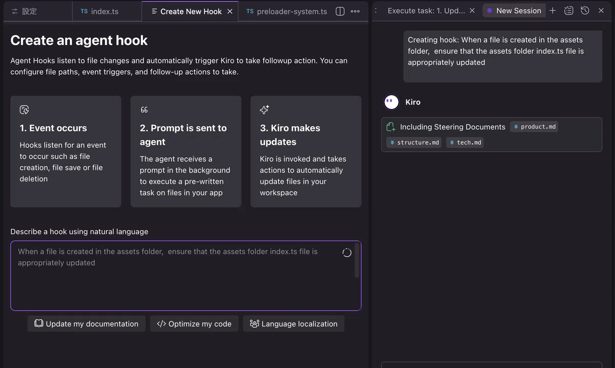Click Including Steering Documents text
This screenshot has width=615, height=368.
453,127
